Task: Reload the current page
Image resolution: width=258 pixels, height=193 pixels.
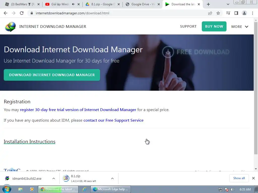Action: pos(22,13)
